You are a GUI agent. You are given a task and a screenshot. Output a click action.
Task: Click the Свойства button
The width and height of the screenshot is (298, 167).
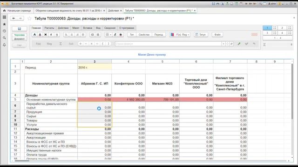pos(144,35)
